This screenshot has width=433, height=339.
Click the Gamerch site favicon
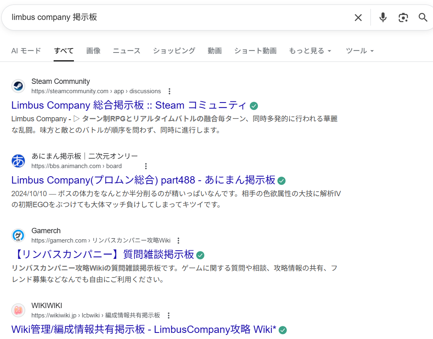(18, 236)
